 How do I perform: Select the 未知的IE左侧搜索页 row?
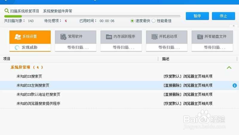coord(119,85)
